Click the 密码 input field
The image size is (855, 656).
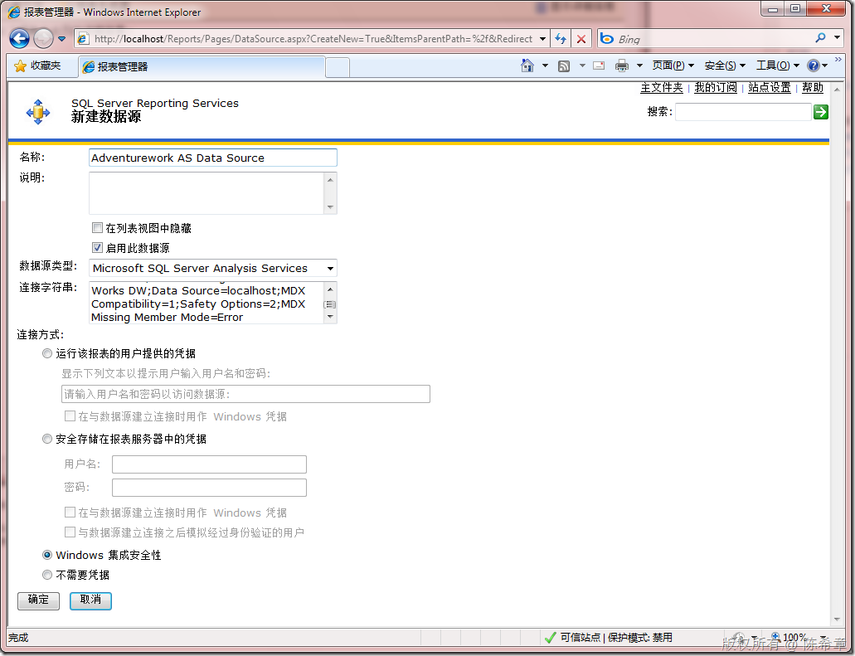[209, 488]
